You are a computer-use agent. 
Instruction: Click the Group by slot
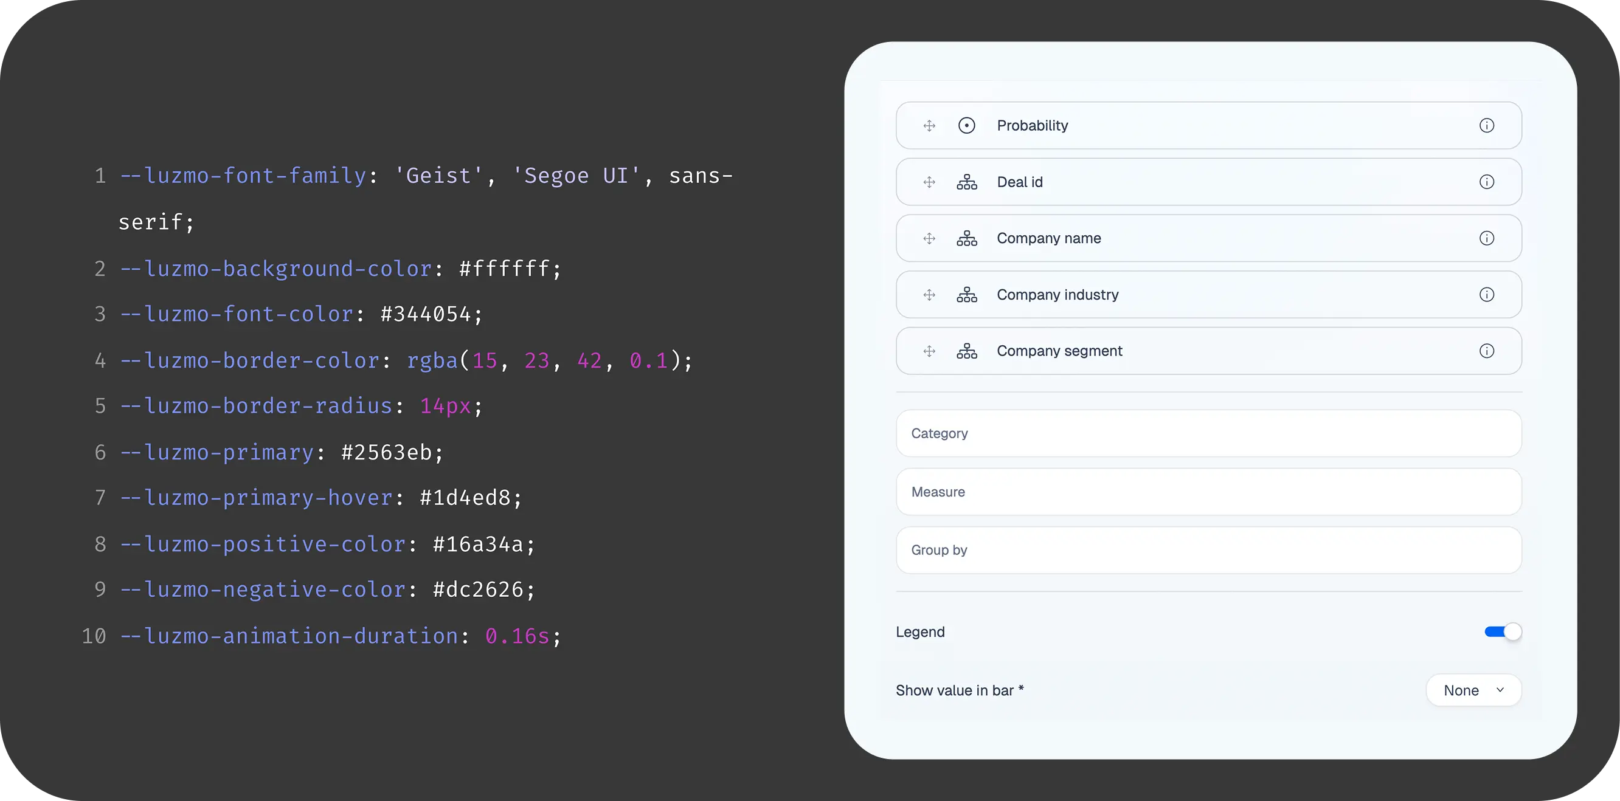click(1208, 550)
